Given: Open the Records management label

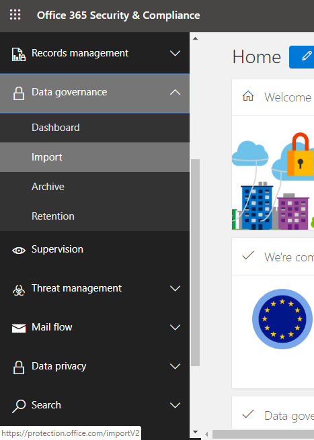Looking at the screenshot, I should [x=80, y=53].
